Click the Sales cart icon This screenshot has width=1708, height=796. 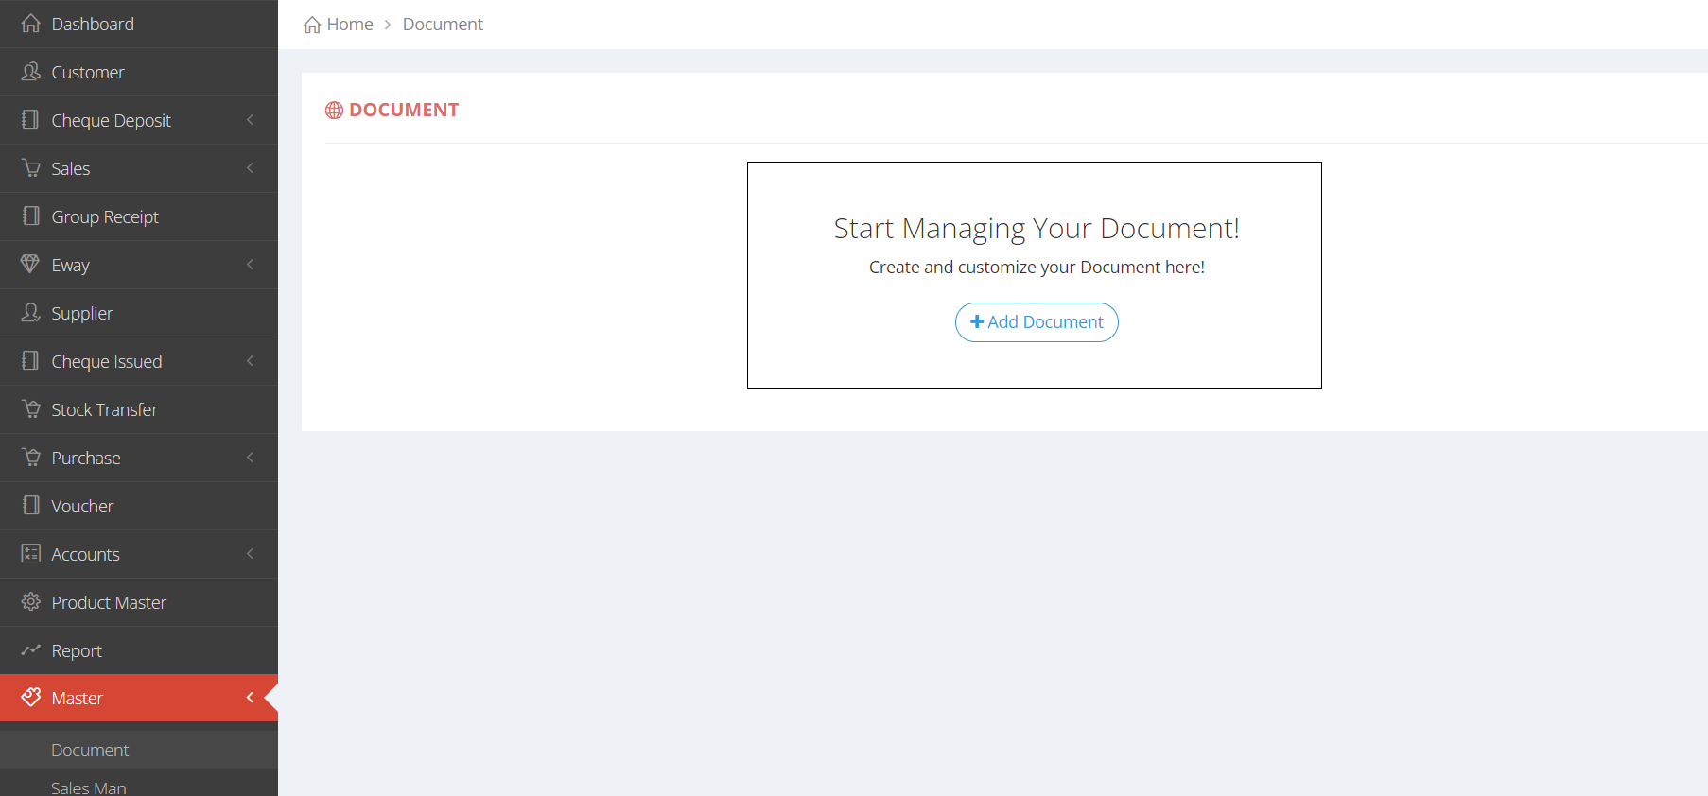[31, 168]
